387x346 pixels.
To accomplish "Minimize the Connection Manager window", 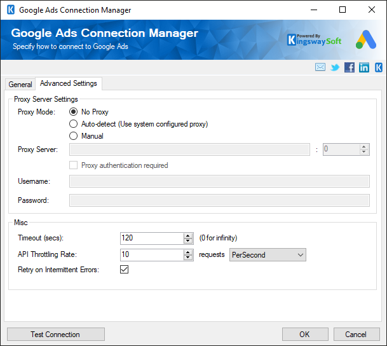I will pyautogui.click(x=314, y=10).
